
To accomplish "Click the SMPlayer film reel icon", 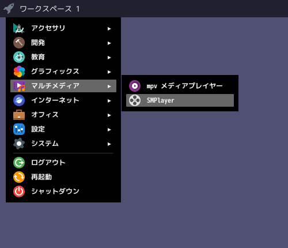I will point(135,100).
